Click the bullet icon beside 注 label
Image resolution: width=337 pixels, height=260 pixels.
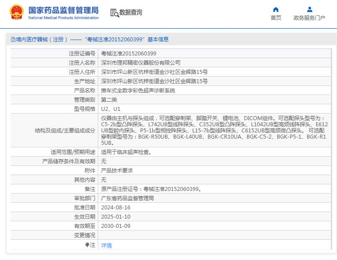(x=87, y=245)
